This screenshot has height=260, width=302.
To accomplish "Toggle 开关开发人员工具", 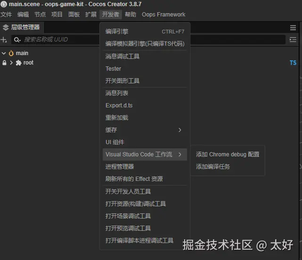I will tap(145, 192).
